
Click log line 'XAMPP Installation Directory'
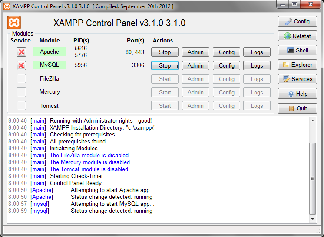[102, 127]
